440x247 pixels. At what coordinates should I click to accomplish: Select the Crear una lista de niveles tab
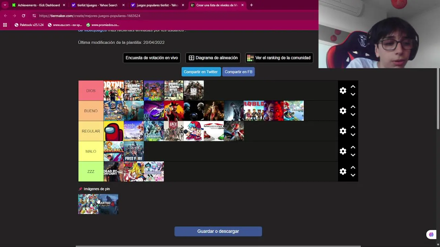click(217, 5)
